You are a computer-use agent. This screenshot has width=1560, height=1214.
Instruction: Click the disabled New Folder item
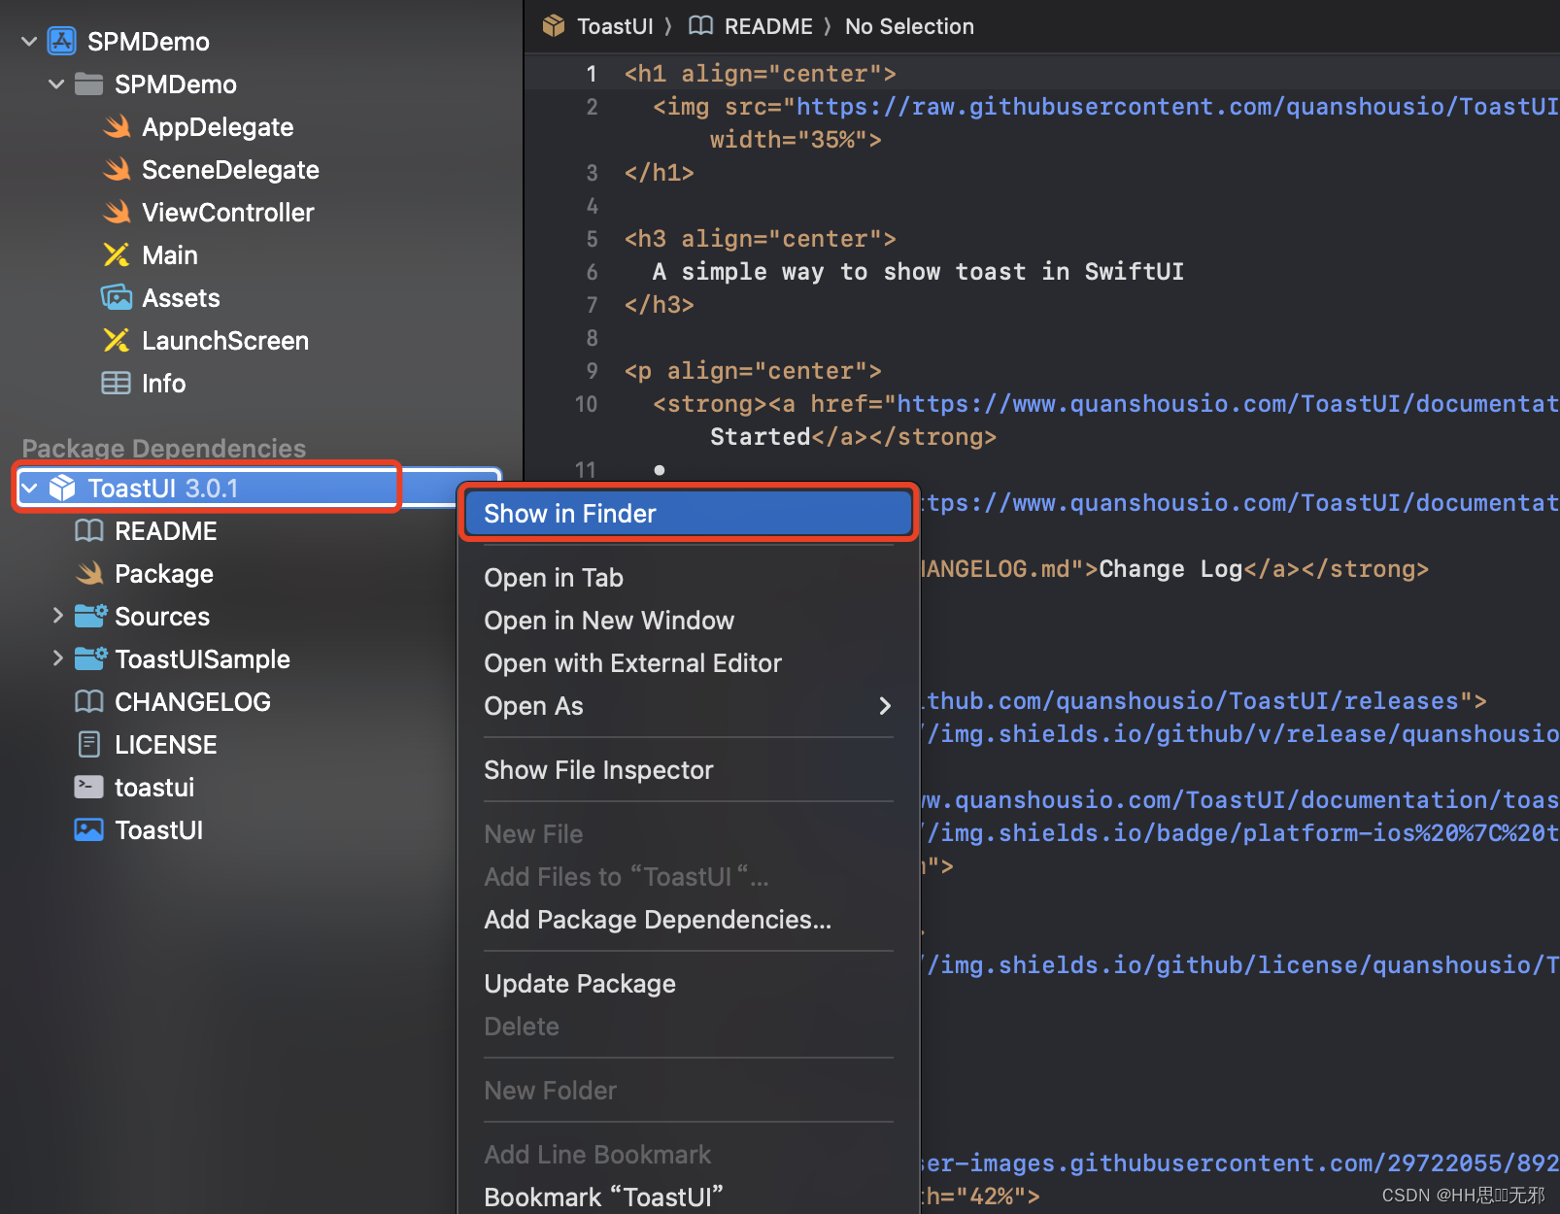(x=689, y=1091)
